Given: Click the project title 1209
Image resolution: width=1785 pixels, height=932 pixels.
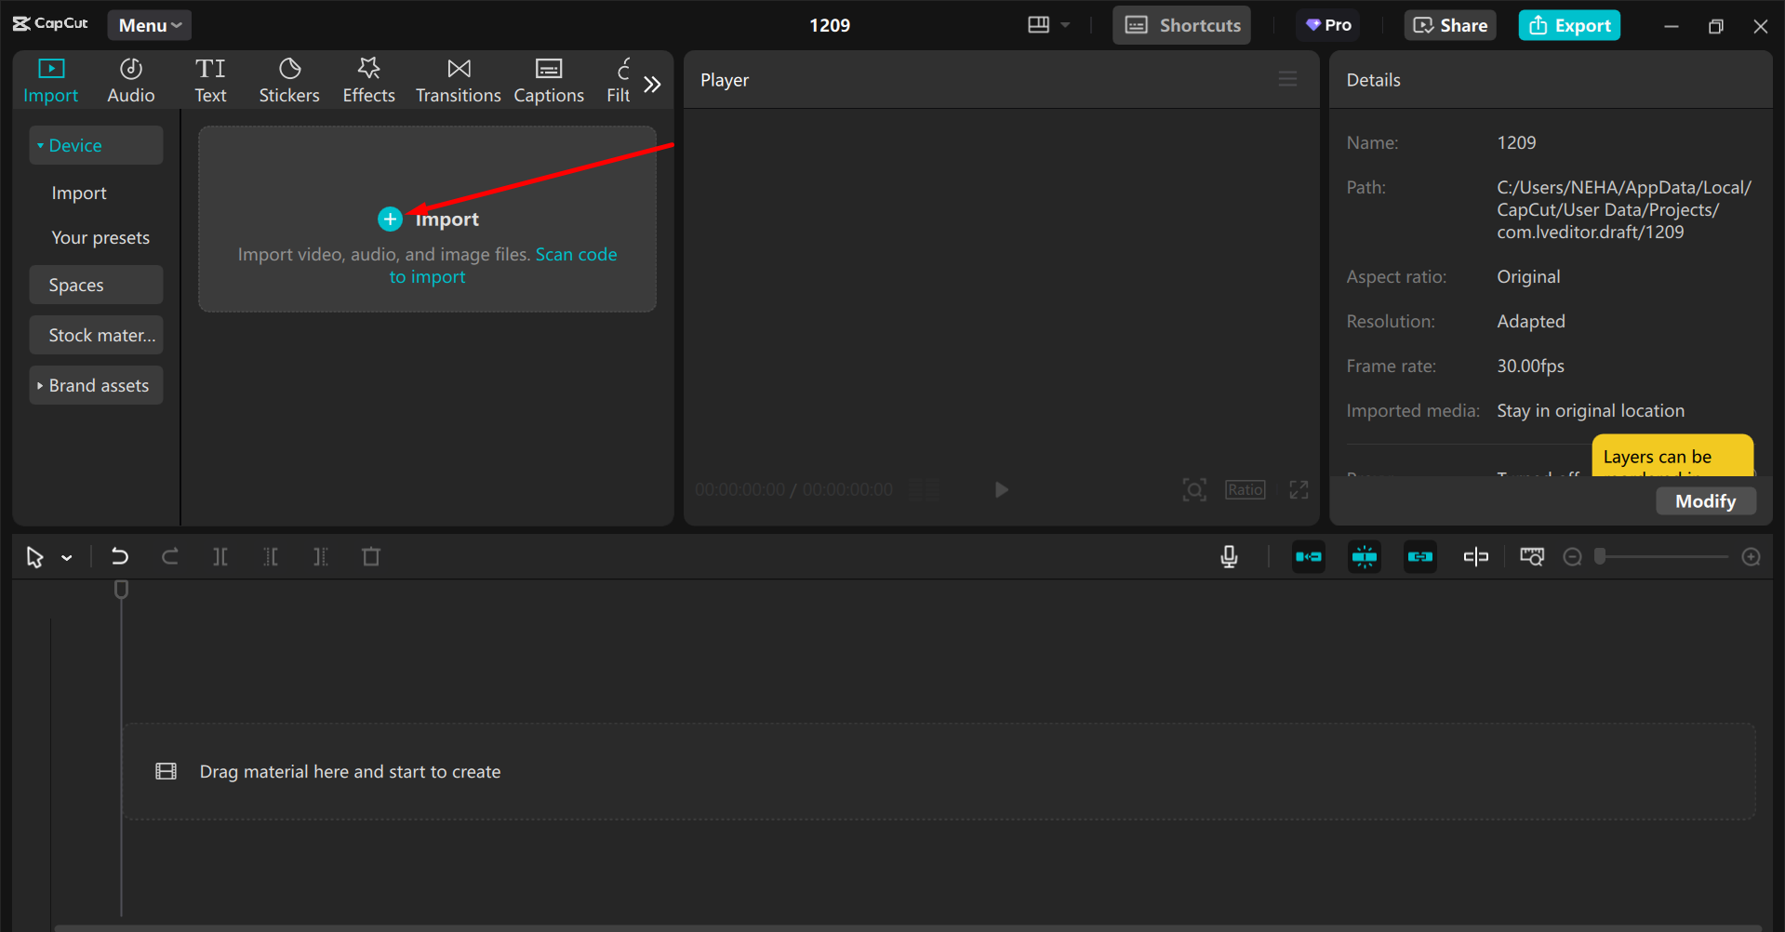Looking at the screenshot, I should (x=830, y=25).
